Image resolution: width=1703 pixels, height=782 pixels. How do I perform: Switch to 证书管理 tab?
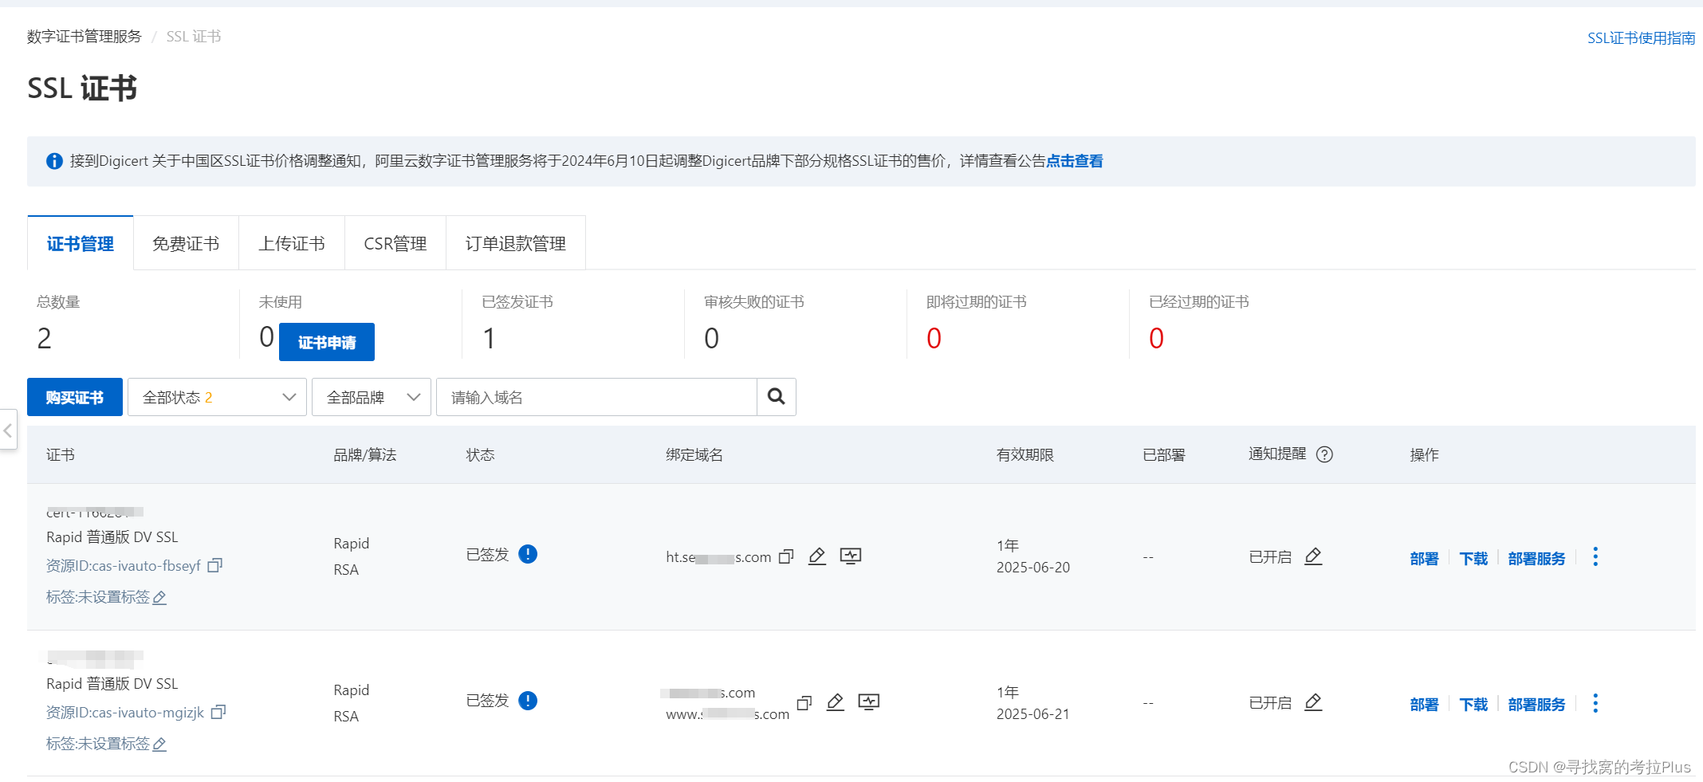pos(80,243)
